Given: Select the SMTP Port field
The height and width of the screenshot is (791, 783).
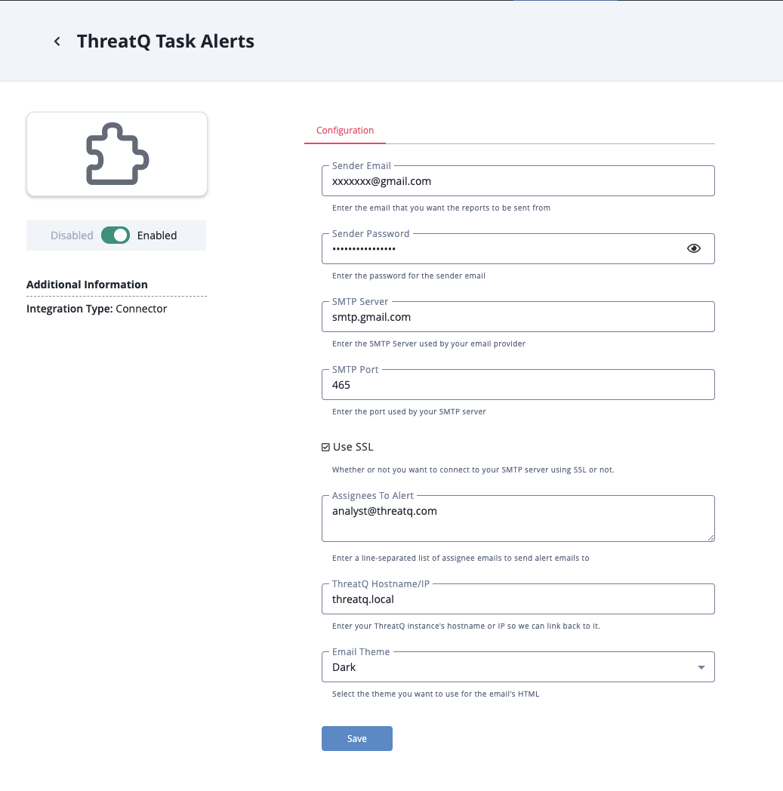Looking at the screenshot, I should (x=517, y=385).
